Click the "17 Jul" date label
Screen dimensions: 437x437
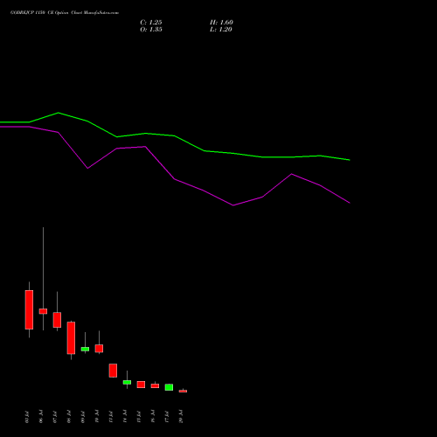[x=167, y=417]
